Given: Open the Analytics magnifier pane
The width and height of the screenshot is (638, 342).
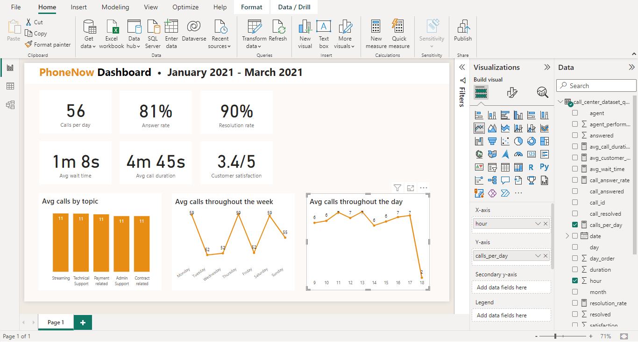Looking at the screenshot, I should (543, 92).
